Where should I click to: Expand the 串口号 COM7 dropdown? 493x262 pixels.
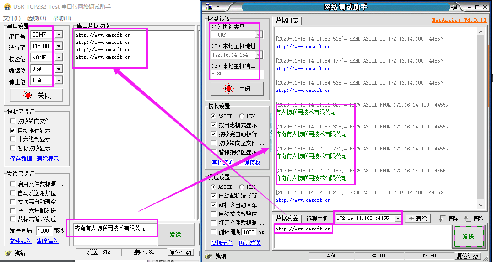59,35
